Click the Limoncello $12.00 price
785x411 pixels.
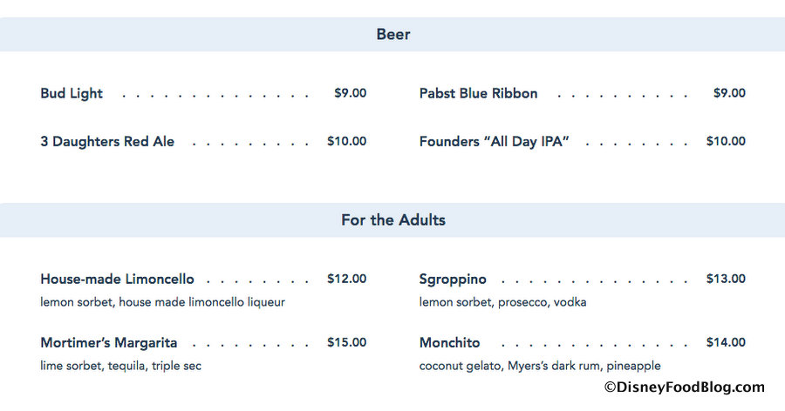(x=346, y=280)
